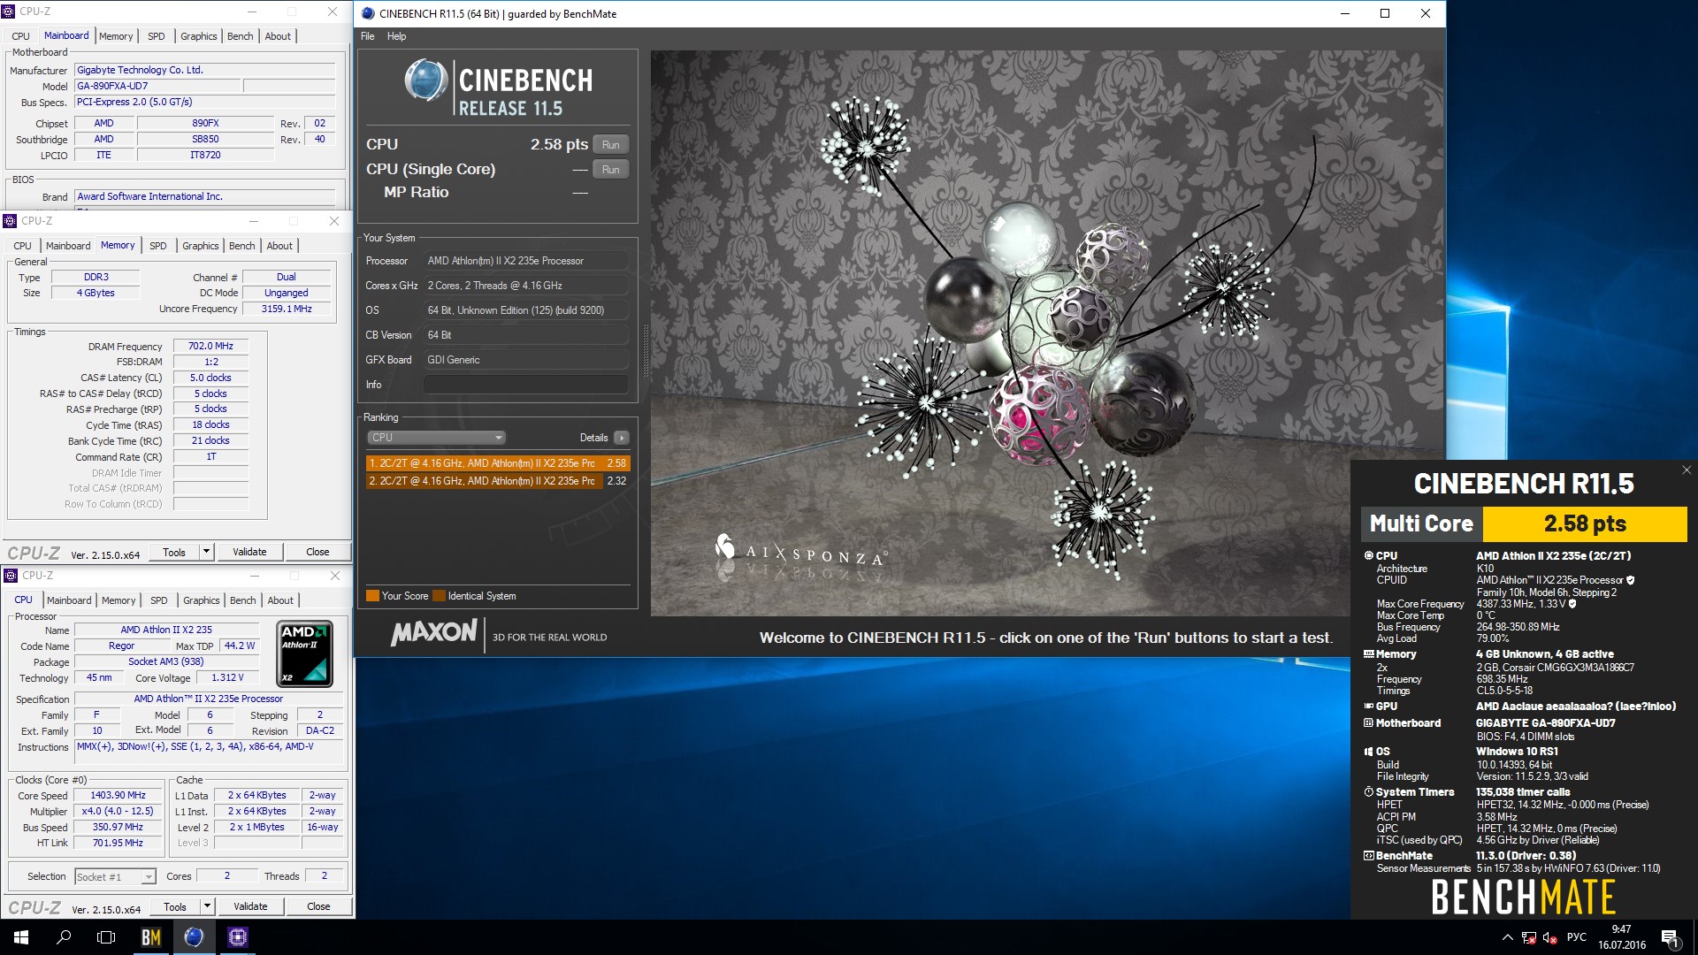Run the CPU multi-core benchmark
Screen dimensions: 1698x955
tap(611, 145)
